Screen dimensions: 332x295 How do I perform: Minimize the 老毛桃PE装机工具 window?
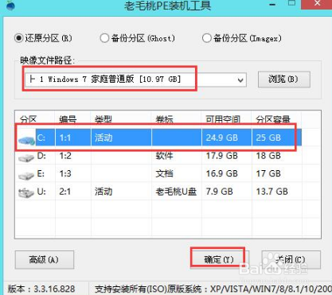pyautogui.click(x=271, y=5)
